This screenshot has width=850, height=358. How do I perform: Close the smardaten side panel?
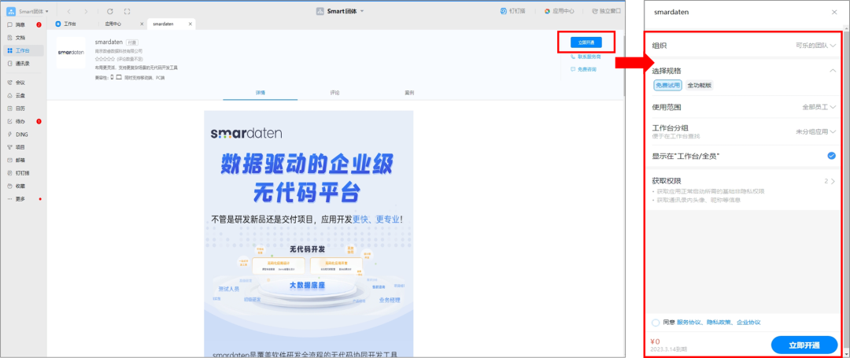click(x=834, y=12)
